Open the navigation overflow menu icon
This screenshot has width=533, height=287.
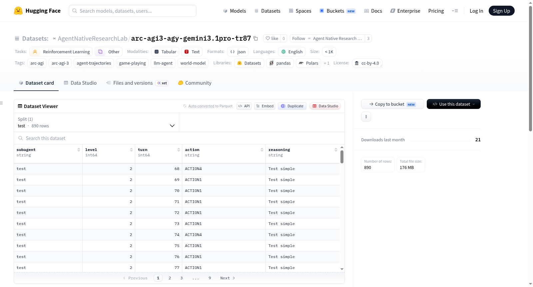click(455, 11)
